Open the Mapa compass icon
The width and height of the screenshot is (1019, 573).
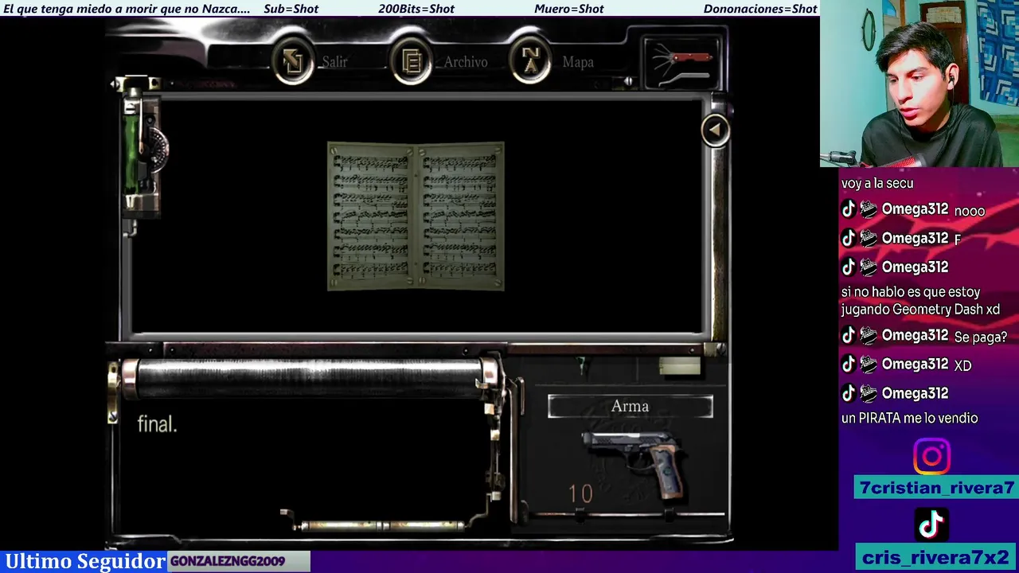coord(530,61)
